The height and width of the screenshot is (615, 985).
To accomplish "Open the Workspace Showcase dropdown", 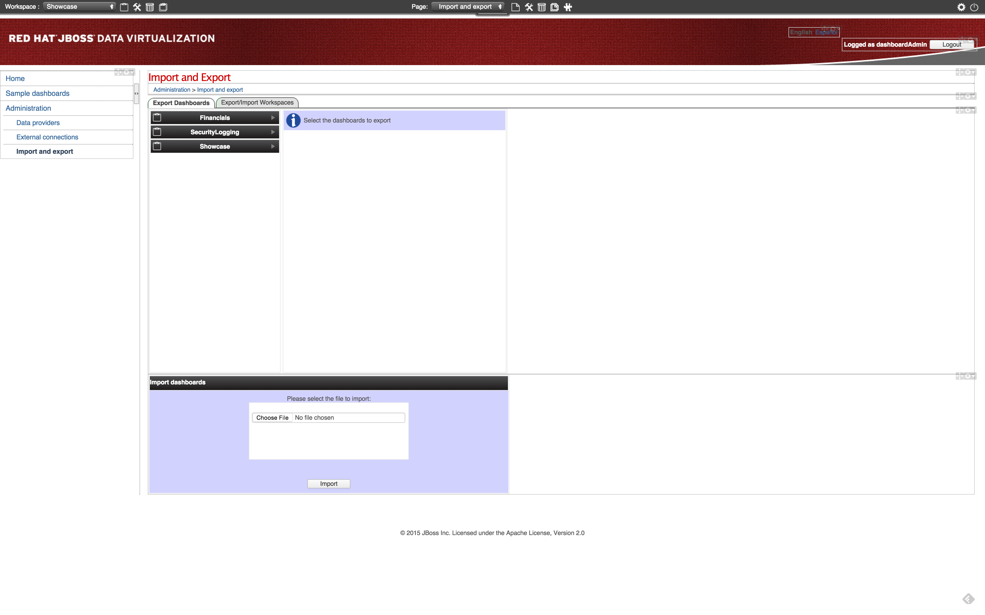I will [x=79, y=6].
